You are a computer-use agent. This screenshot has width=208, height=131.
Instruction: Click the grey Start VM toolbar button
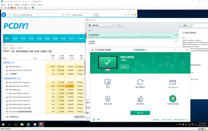(5, 8)
